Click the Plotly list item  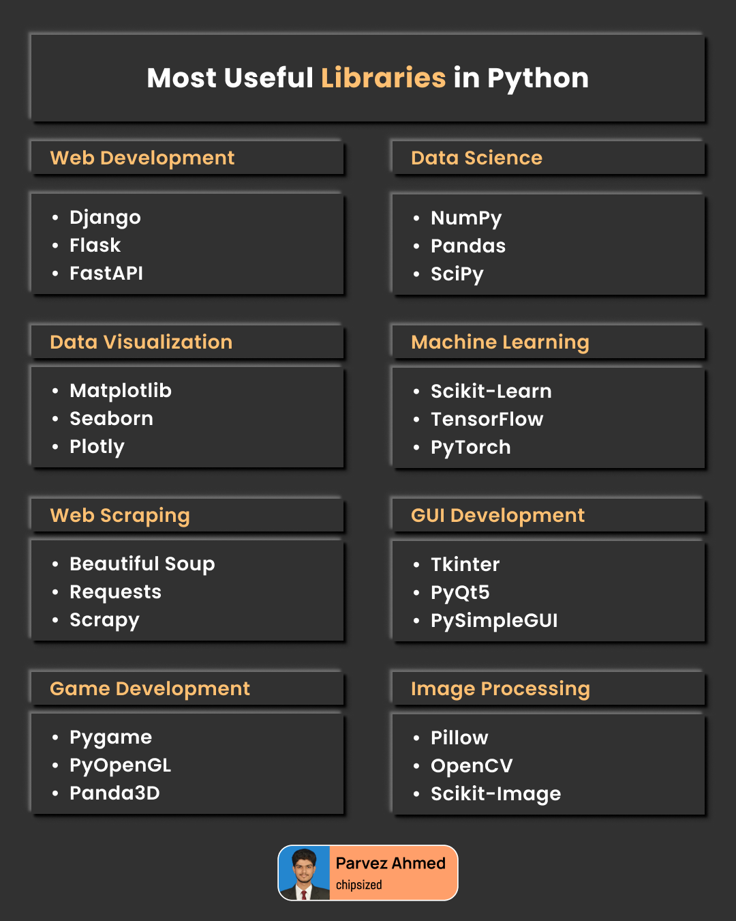point(97,447)
